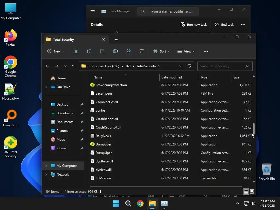Screen dimensions: 280x210
Task: Click Run new task in Task Manager
Action: point(194,25)
